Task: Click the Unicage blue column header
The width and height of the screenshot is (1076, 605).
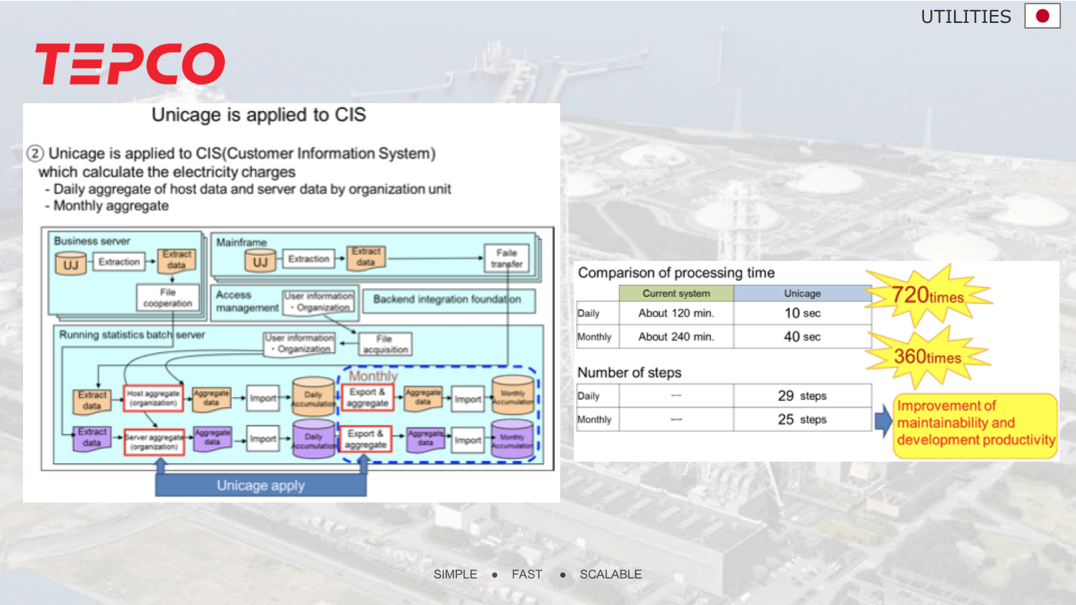Action: click(802, 293)
